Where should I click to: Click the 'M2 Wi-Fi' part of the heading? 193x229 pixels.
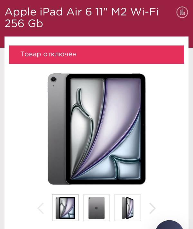135,12
